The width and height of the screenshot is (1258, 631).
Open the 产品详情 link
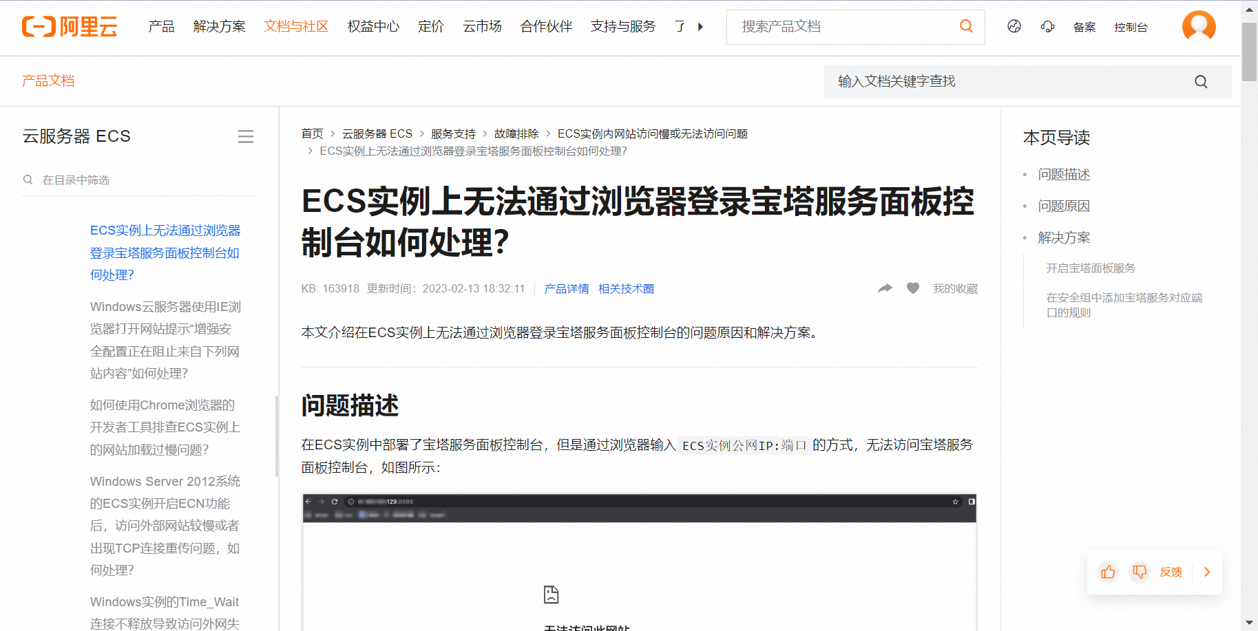(x=567, y=289)
